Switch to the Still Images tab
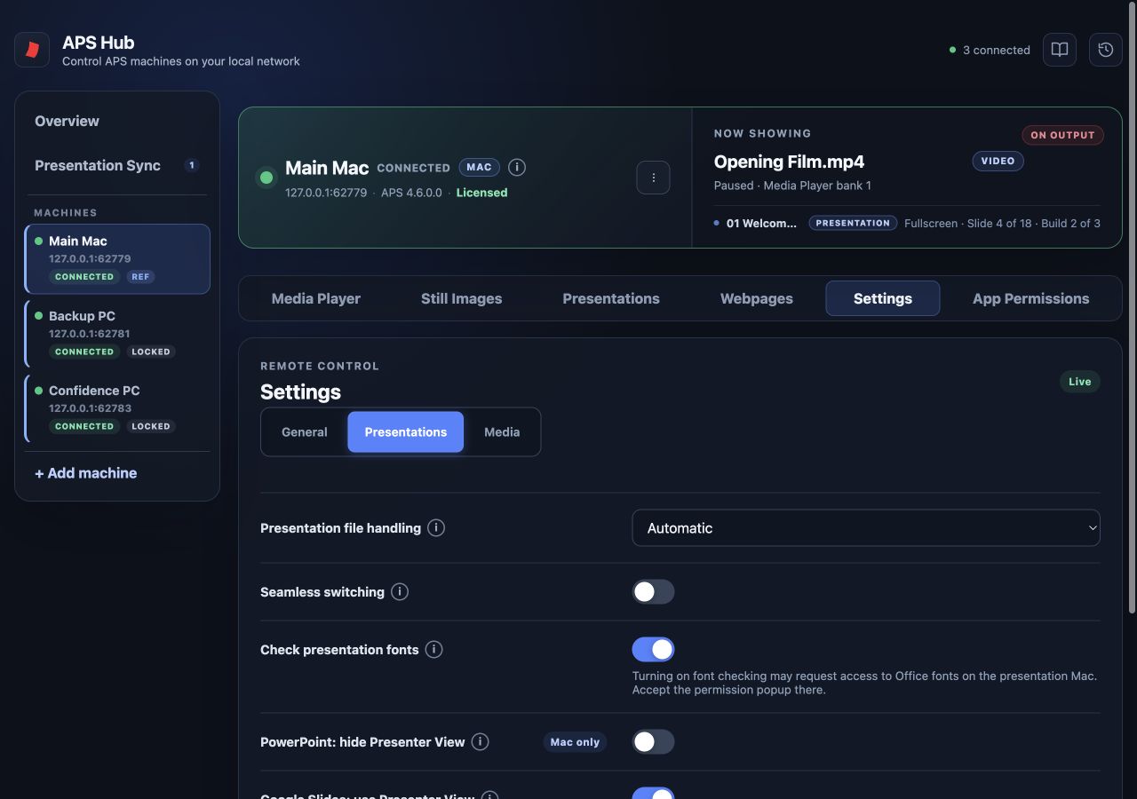1137x799 pixels. click(462, 298)
